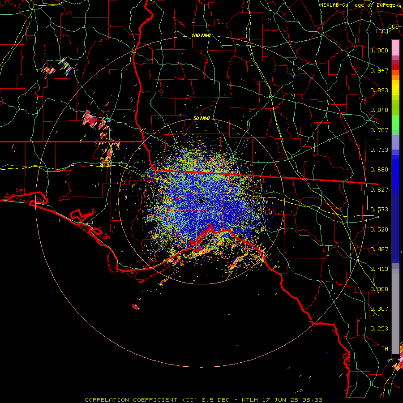Click the 17 JUN 25 05:00 timestamp
403x403 pixels.
coord(292,400)
